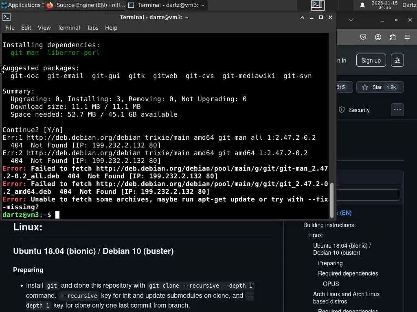Open the repository three-dots overflow menu

click(397, 110)
